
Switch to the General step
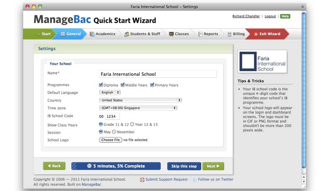coord(70,34)
